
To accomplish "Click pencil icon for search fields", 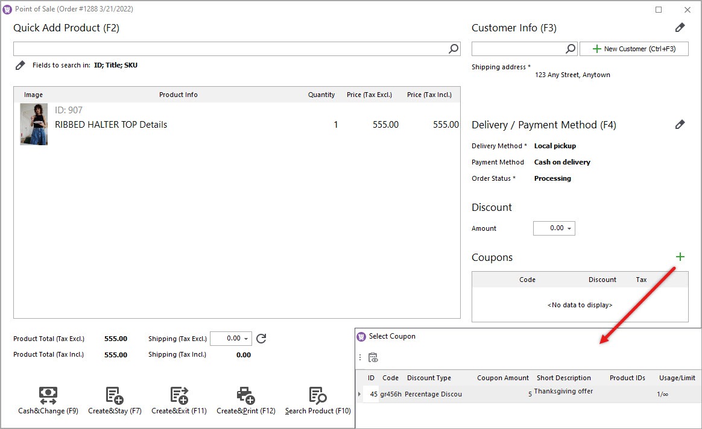I will coord(20,65).
